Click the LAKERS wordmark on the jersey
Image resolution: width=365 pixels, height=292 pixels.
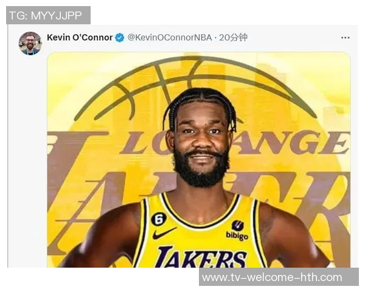(200, 258)
